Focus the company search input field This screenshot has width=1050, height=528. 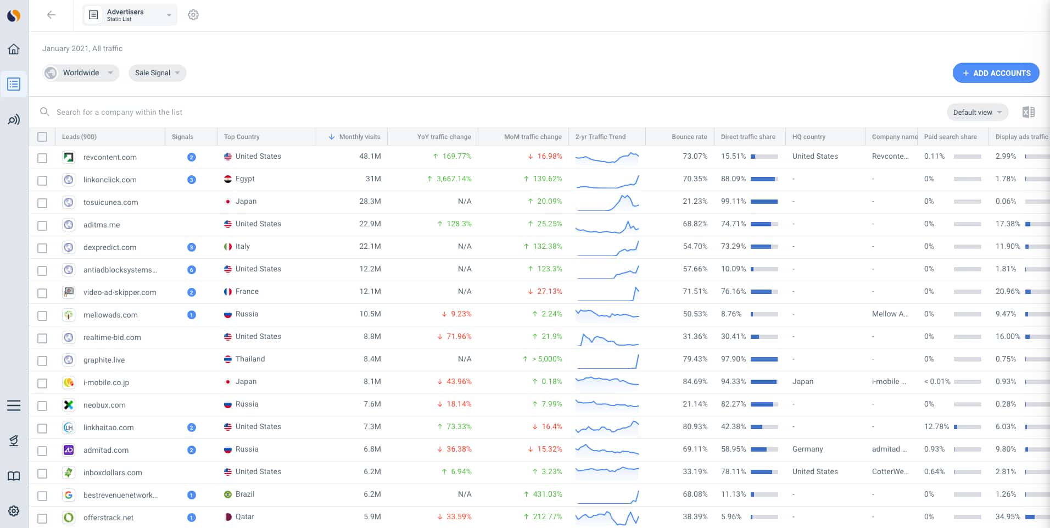tap(119, 112)
